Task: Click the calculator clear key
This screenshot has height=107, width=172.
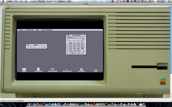Action: pyautogui.click(x=70, y=43)
